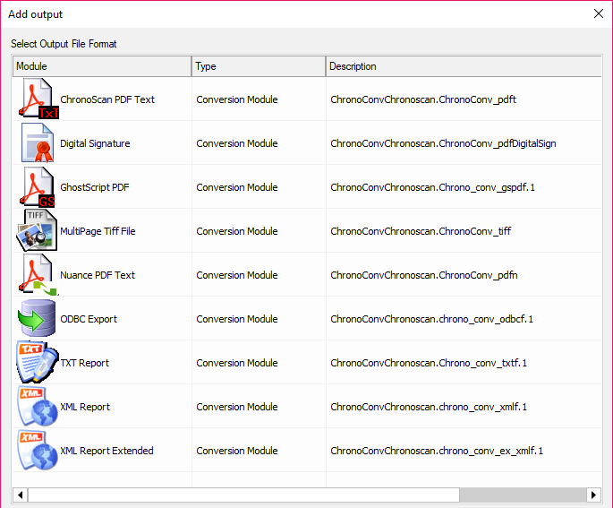Pick the GhostScript PDF module name
This screenshot has width=613, height=508.
pyautogui.click(x=95, y=187)
